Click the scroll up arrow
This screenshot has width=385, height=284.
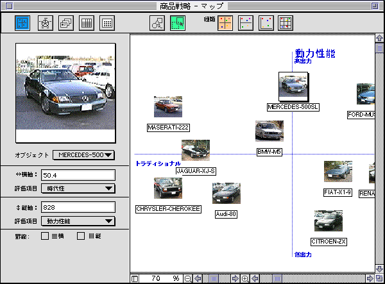tap(380, 38)
